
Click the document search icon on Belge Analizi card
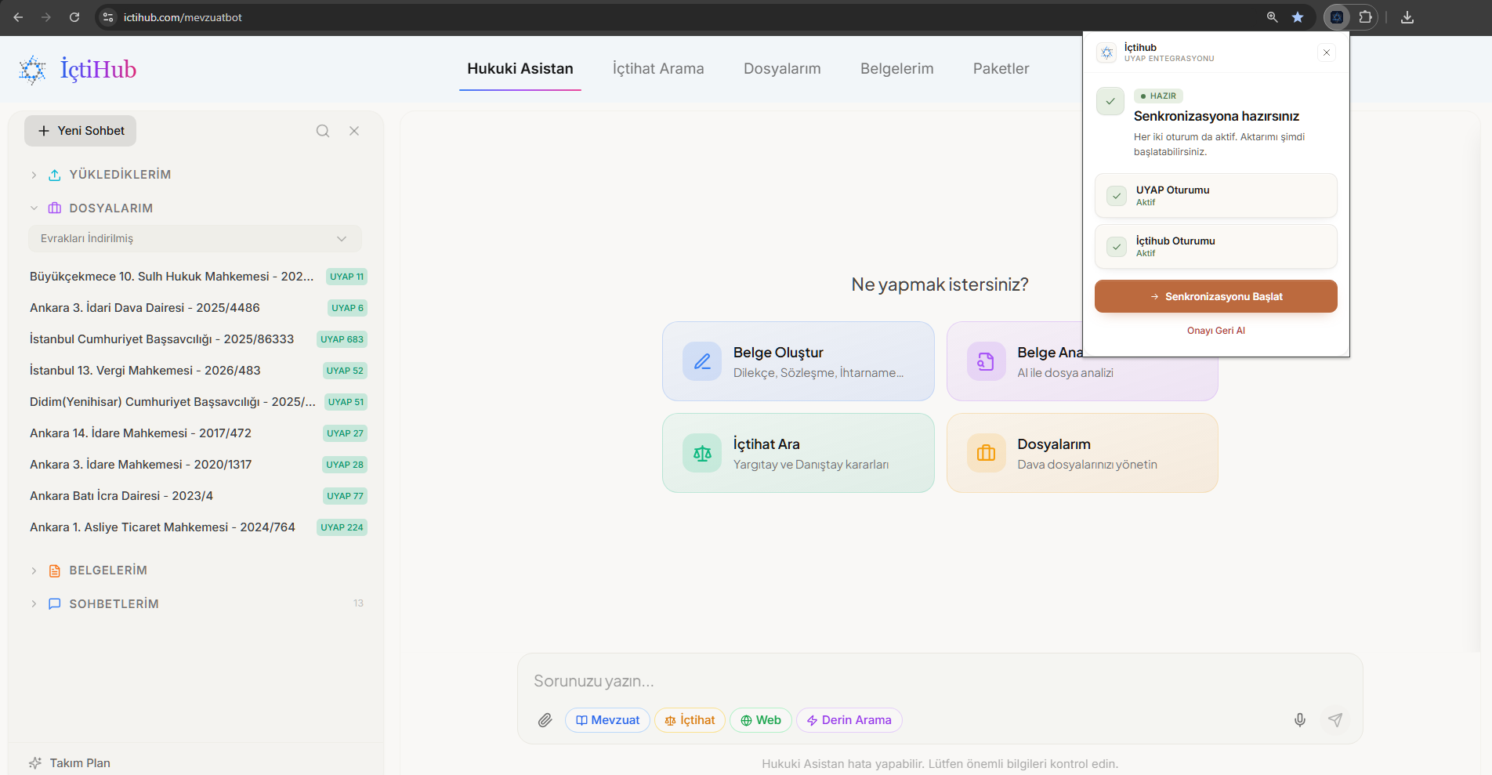pos(986,361)
